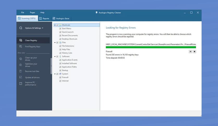Click the green scan progress bar
218x126 pixels.
(151, 47)
